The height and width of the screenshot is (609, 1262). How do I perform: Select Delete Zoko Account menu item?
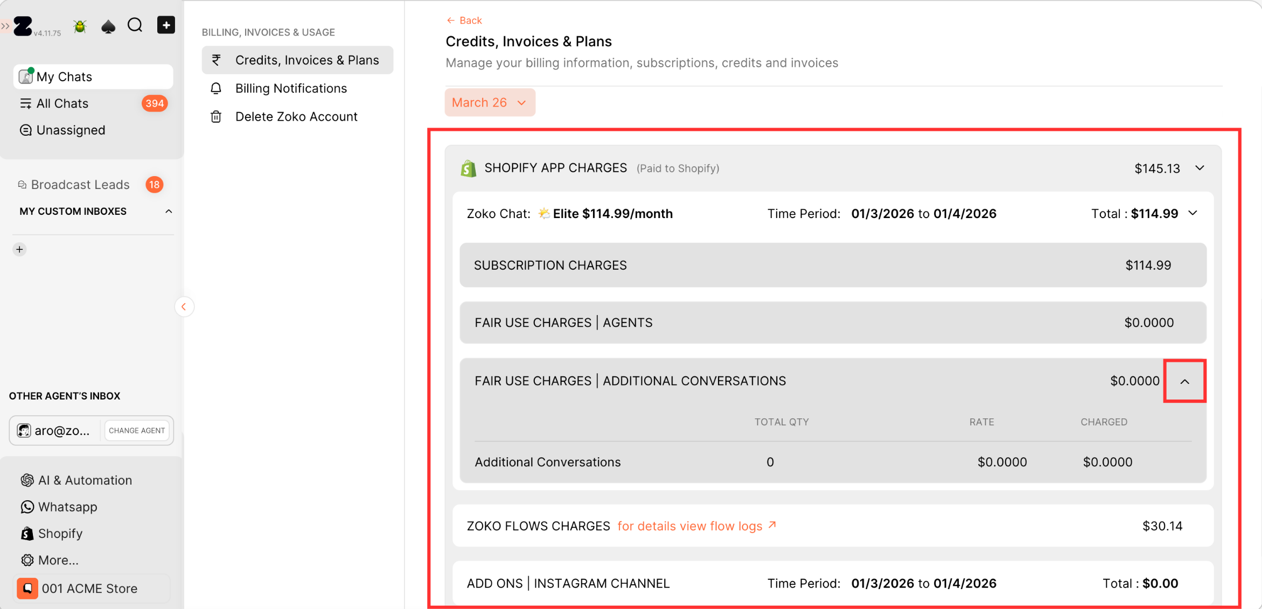click(x=296, y=116)
